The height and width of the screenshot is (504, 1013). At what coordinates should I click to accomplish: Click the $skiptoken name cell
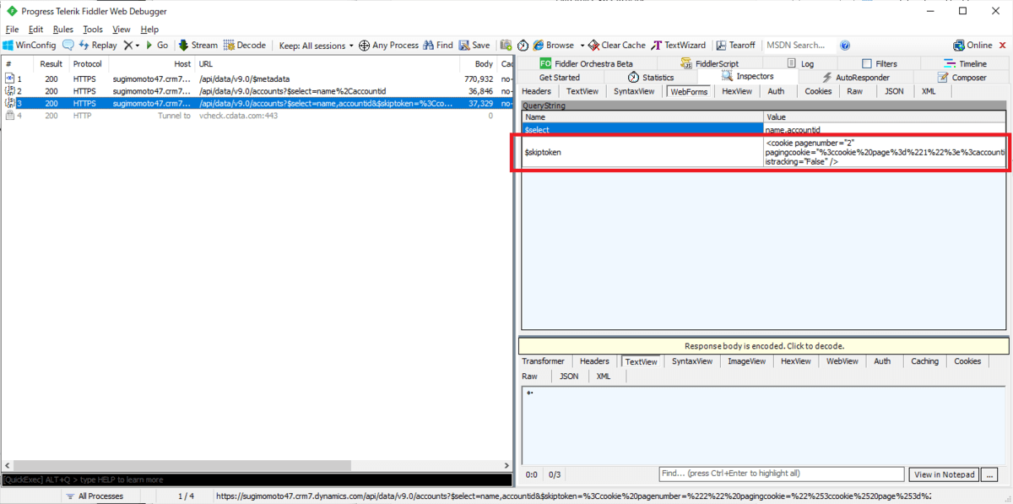pos(642,152)
